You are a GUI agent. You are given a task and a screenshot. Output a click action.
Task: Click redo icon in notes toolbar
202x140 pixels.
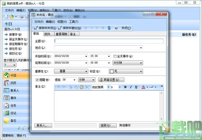64,87
